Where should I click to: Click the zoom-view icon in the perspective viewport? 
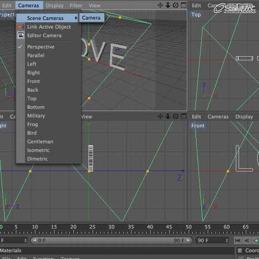pos(168,6)
